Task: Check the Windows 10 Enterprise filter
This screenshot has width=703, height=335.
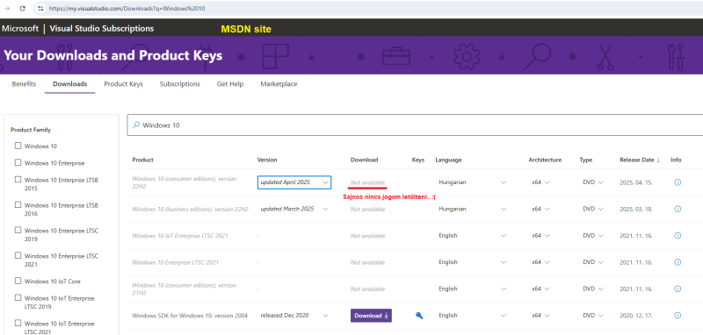Action: pos(18,162)
